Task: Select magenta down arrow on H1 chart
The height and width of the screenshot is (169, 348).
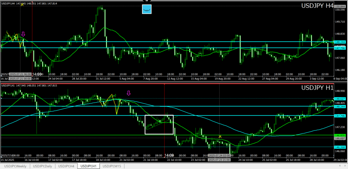Action: (128, 93)
